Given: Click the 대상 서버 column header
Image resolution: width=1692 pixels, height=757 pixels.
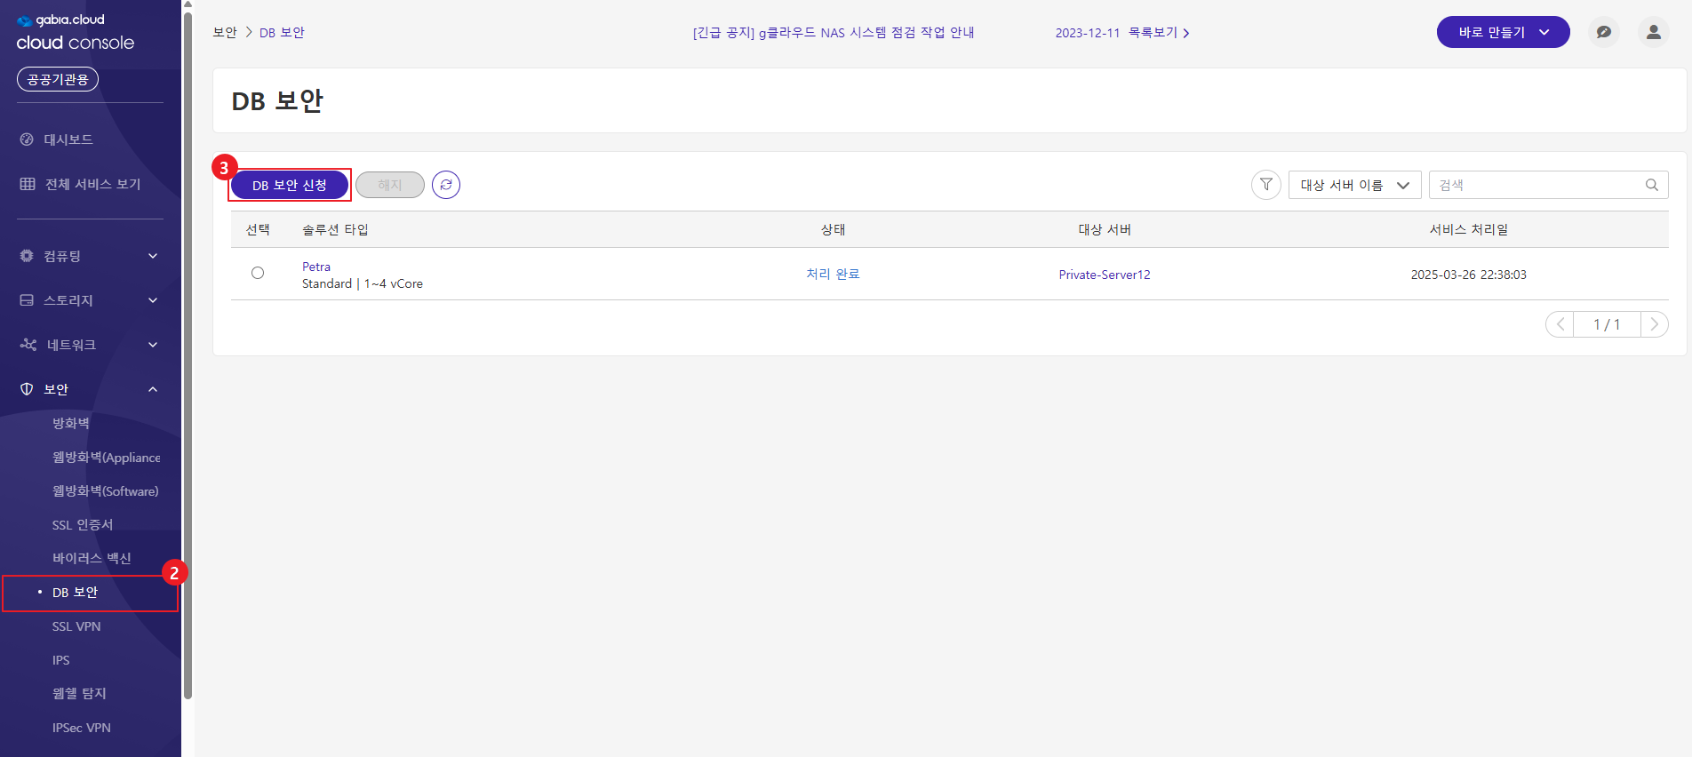Looking at the screenshot, I should tap(1105, 229).
